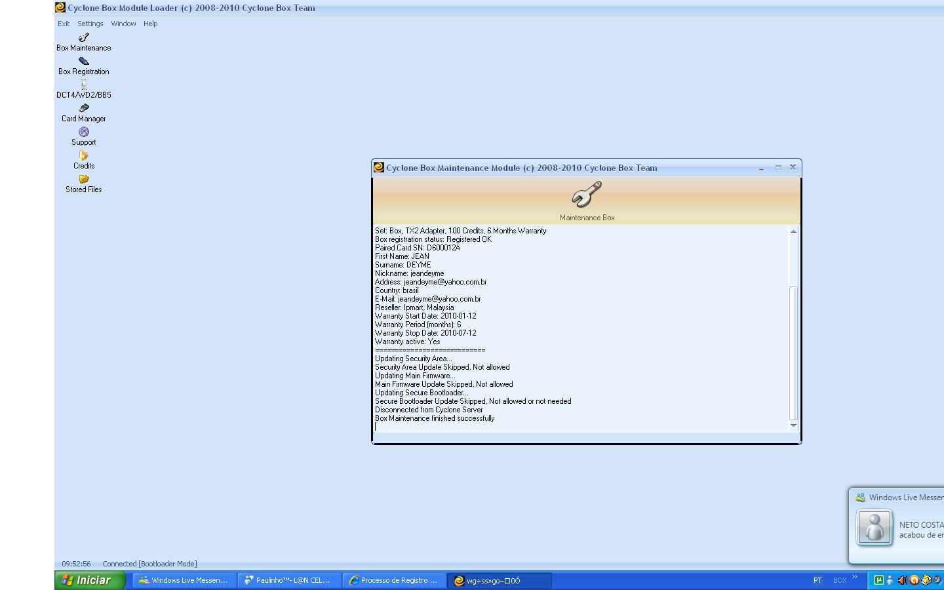Screen dimensions: 944x590
Task: Click the NETO COSTA notification text
Action: pyautogui.click(x=921, y=525)
